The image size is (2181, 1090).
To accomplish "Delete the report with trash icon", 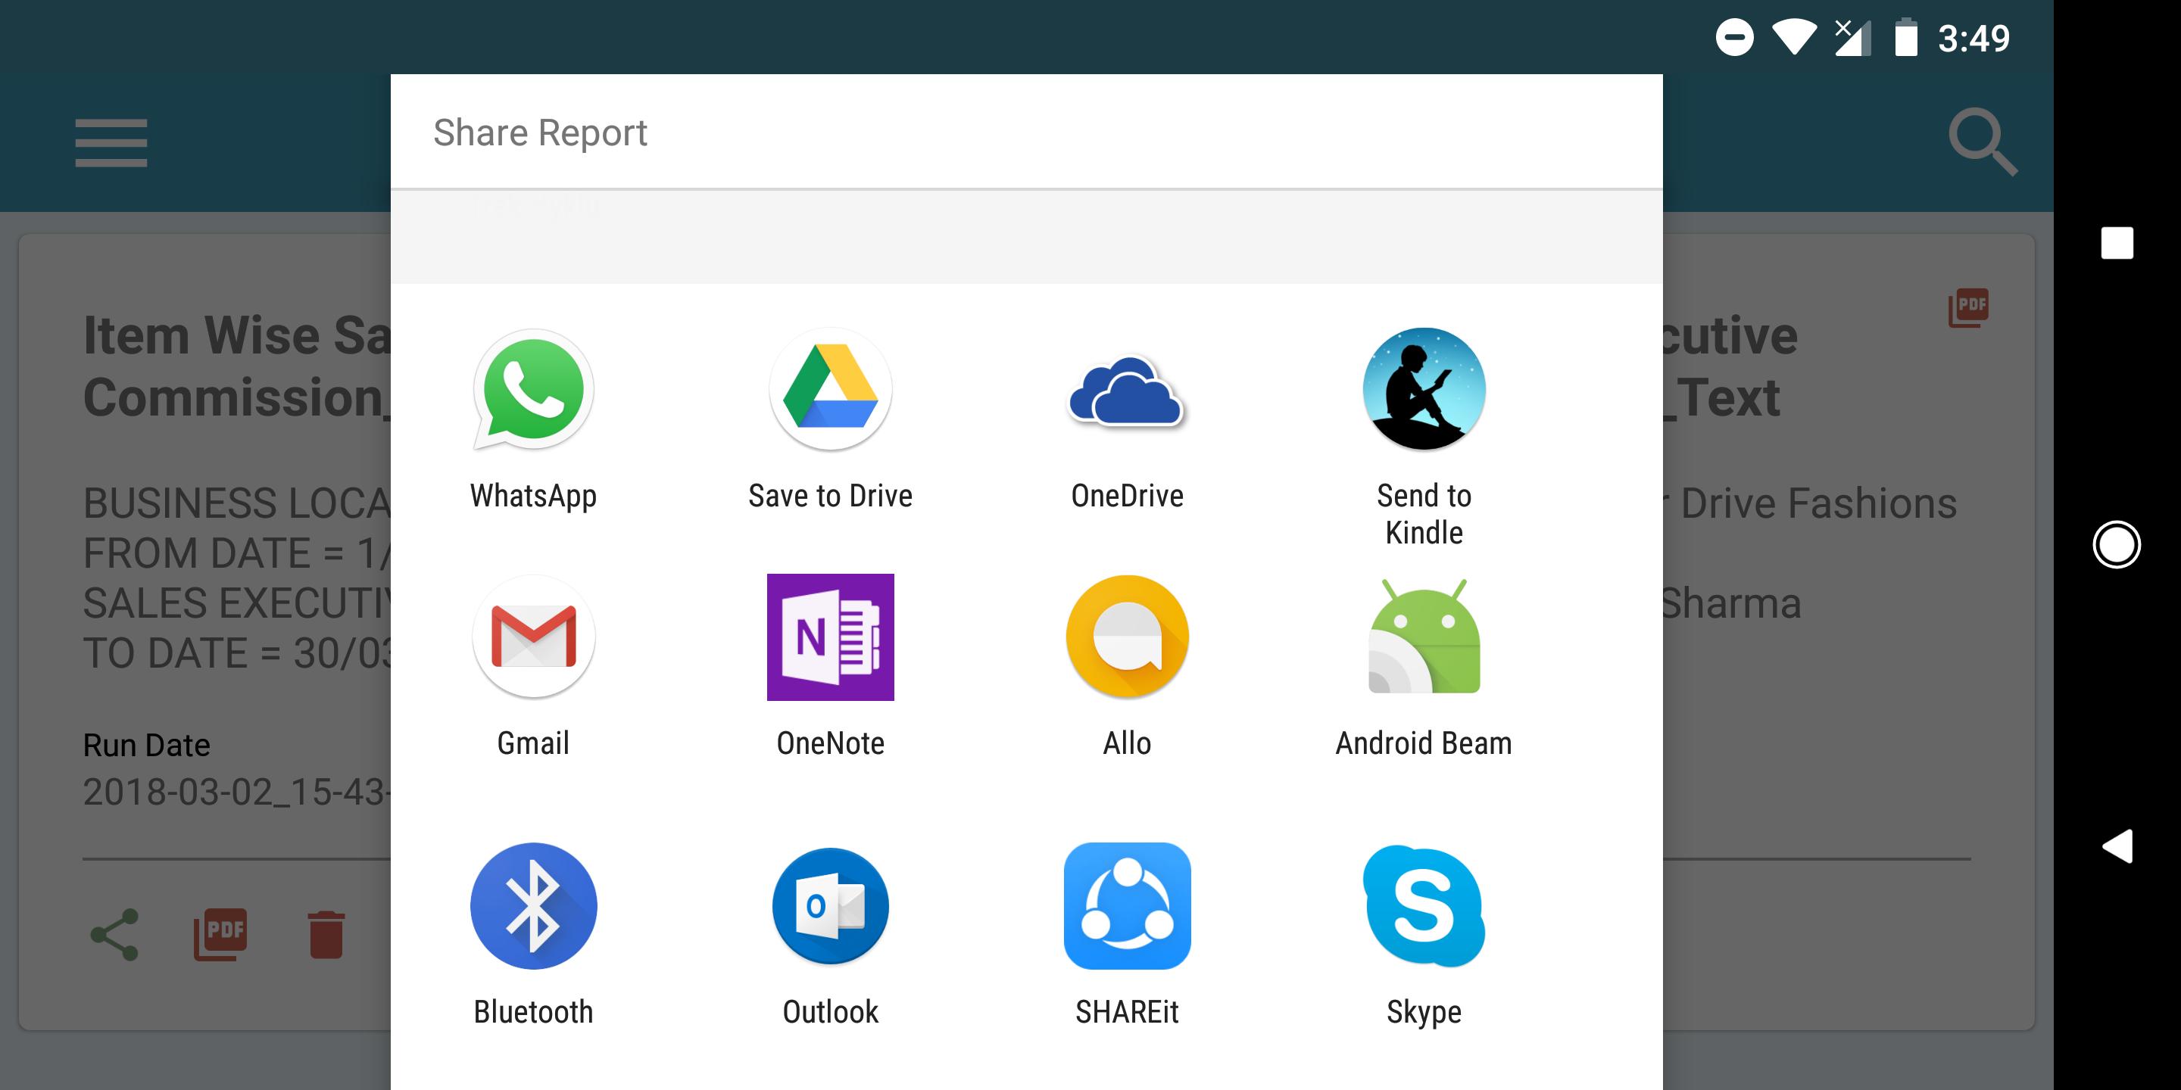I will pos(326,934).
